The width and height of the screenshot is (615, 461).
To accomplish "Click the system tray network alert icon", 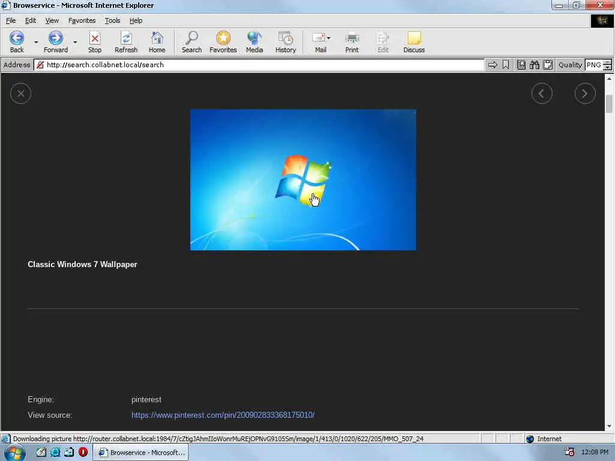I will tap(569, 453).
